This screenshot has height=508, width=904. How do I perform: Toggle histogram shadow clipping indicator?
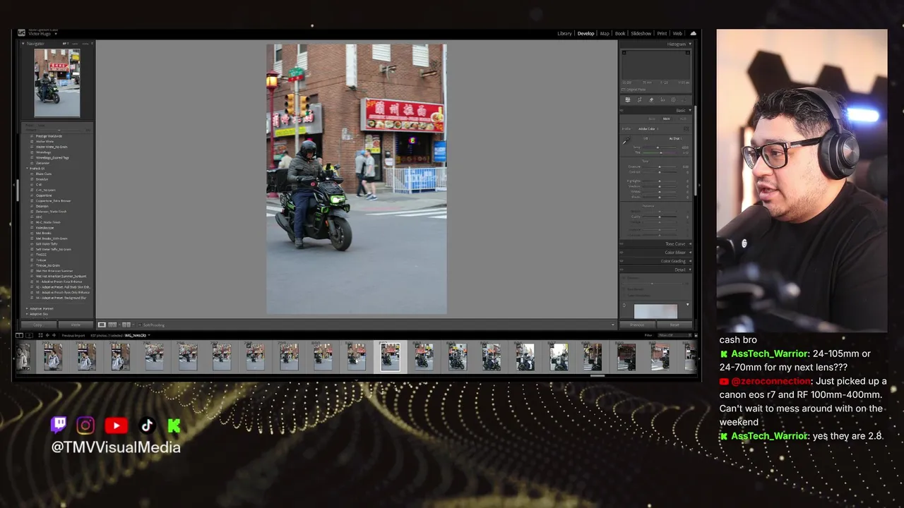(624, 53)
